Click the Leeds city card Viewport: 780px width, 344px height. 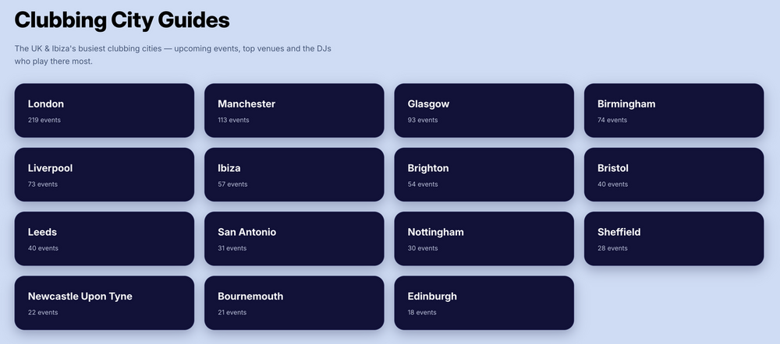click(x=104, y=238)
